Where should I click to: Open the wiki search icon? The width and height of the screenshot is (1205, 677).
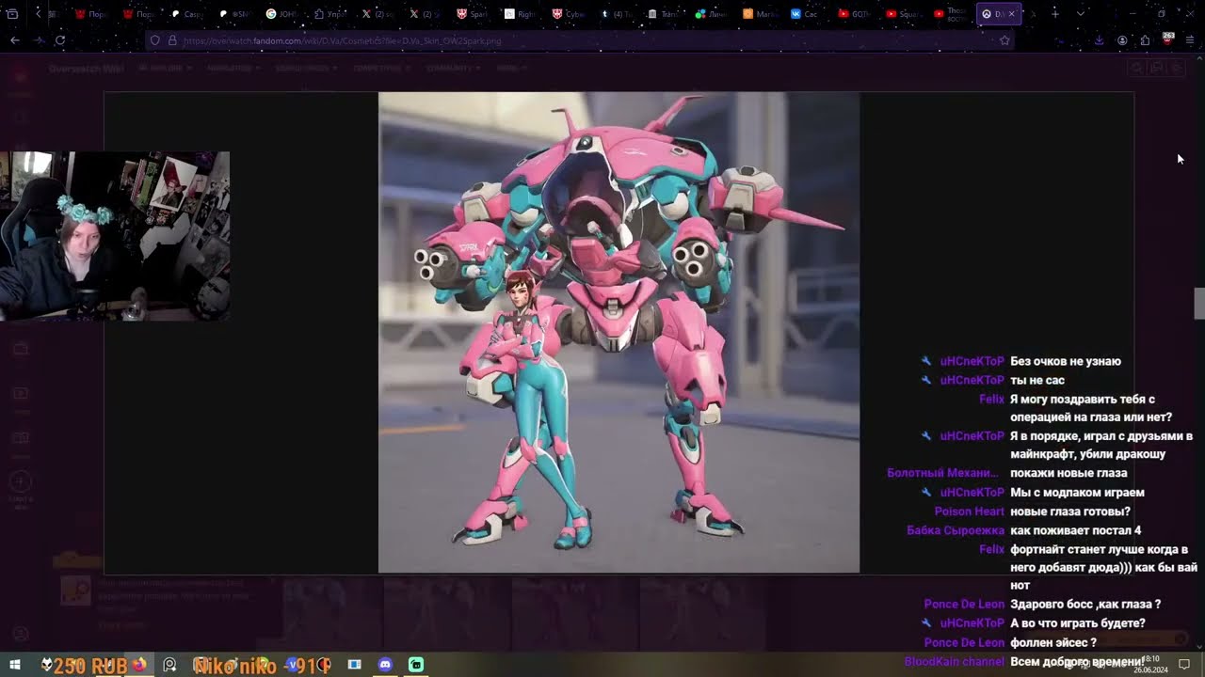1137,68
